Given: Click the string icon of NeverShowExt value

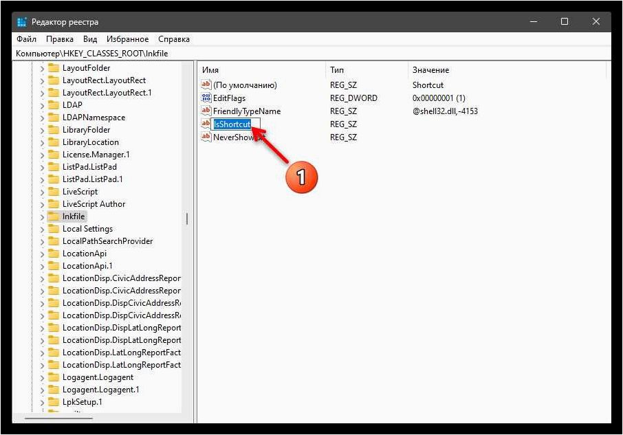Looking at the screenshot, I should coord(206,137).
